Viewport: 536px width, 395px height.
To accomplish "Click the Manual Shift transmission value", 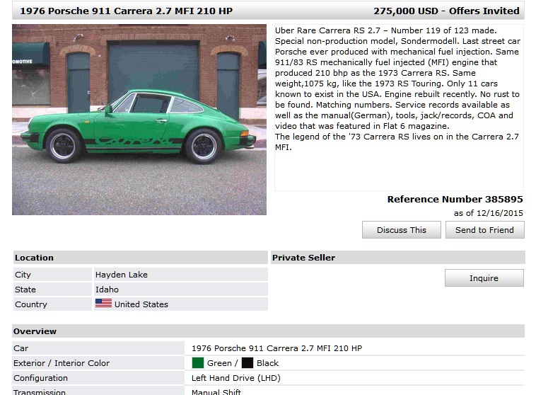I will coord(216,392).
